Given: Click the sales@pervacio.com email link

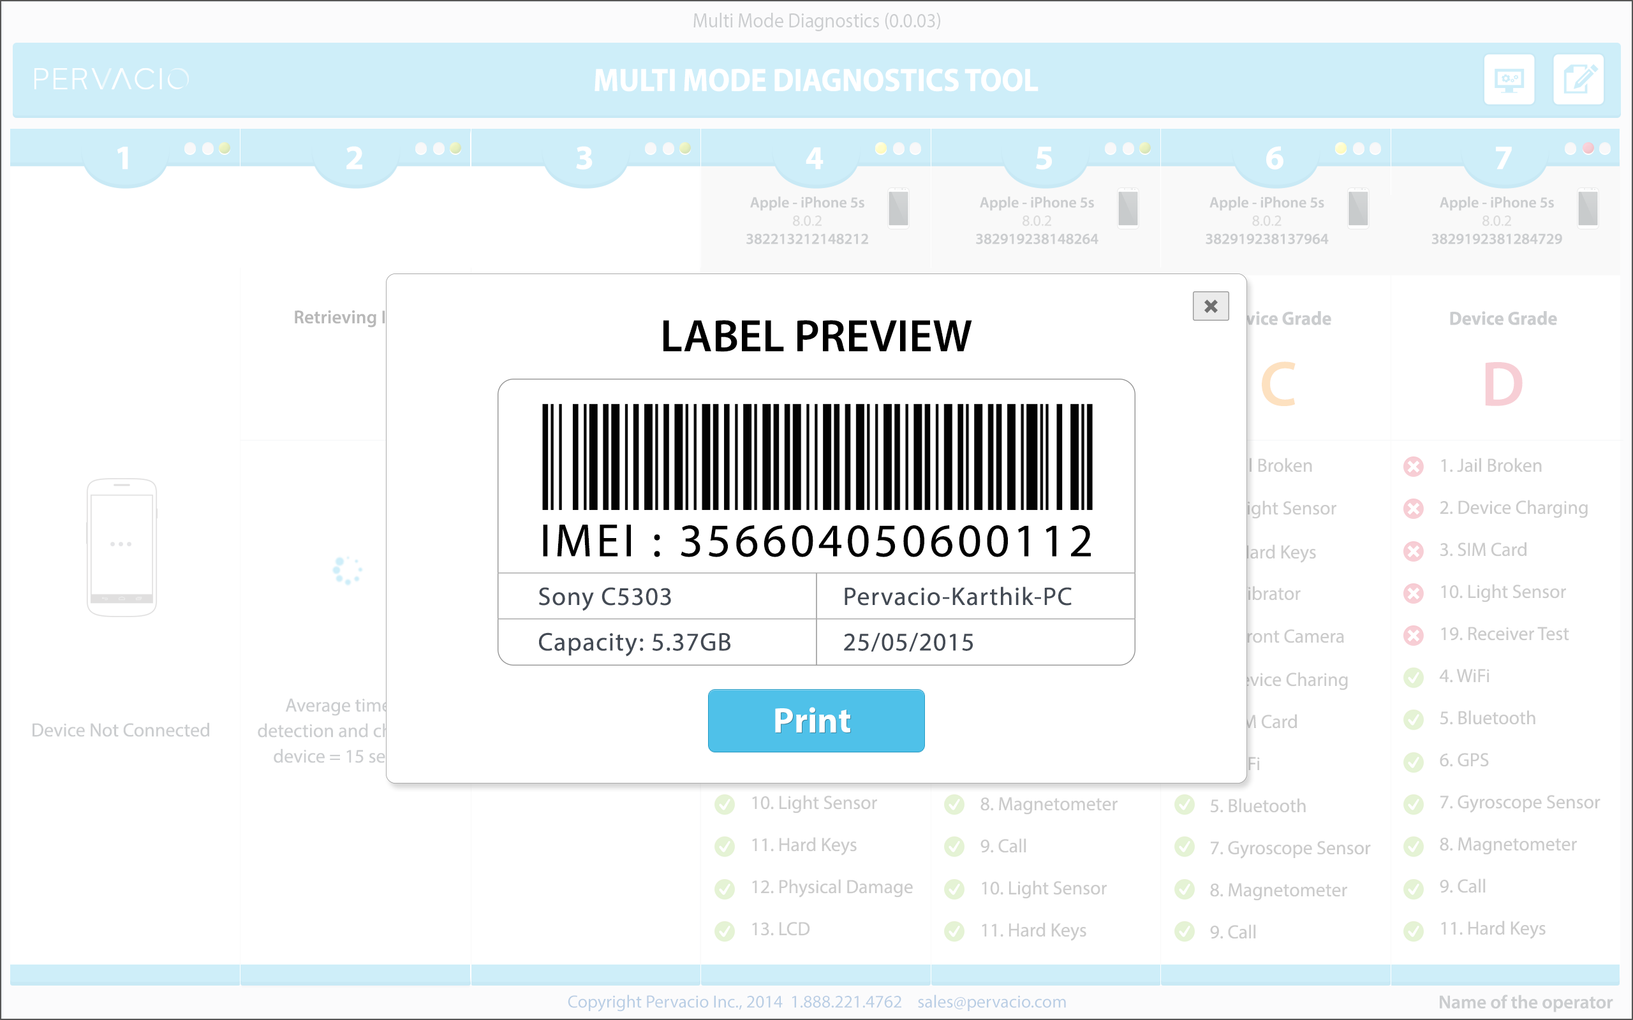Looking at the screenshot, I should pos(991,1002).
